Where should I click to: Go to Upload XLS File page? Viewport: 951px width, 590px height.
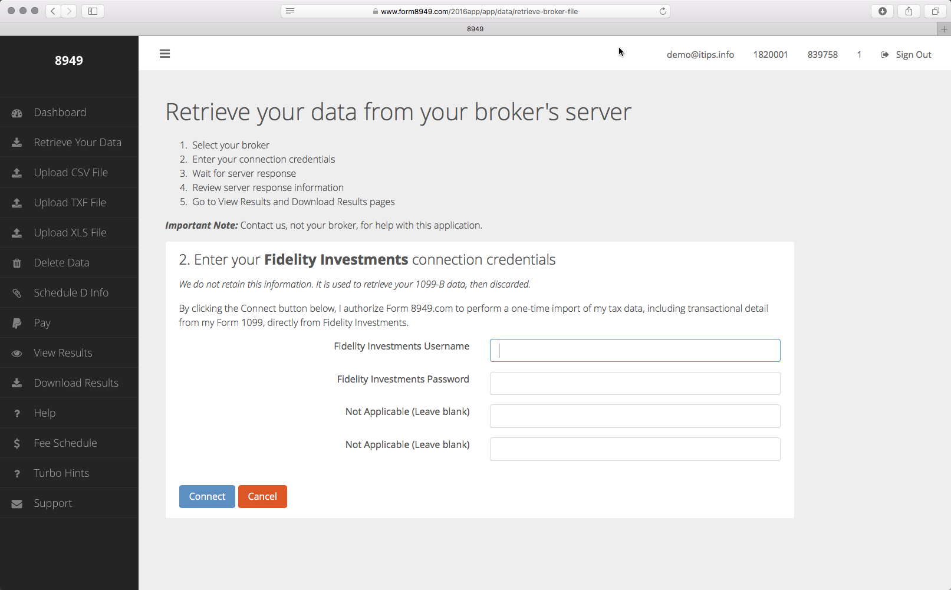tap(69, 233)
